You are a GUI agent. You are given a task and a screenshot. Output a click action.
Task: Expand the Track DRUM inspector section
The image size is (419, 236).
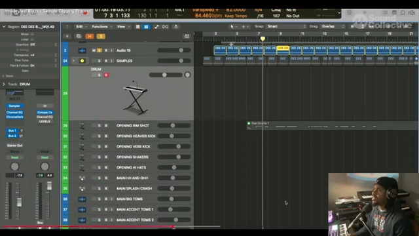[4, 85]
